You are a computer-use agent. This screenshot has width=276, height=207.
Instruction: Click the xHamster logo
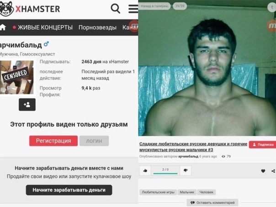(30, 9)
